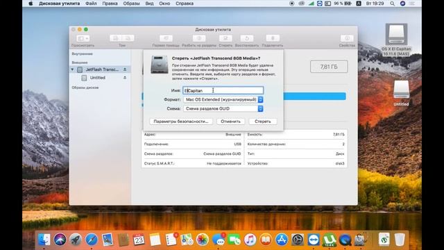Collapse JetFlash Transcend disclosure triangle
The width and height of the screenshot is (444, 250).
72,69
